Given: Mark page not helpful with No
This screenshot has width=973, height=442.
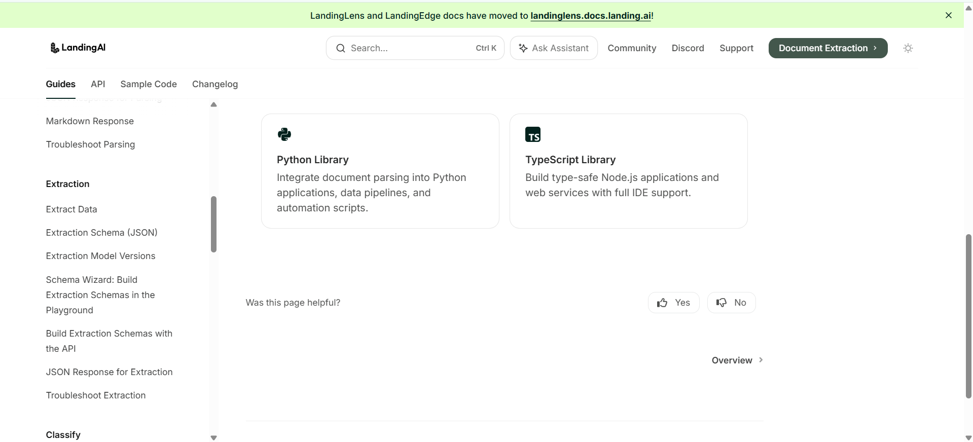Looking at the screenshot, I should click(732, 303).
